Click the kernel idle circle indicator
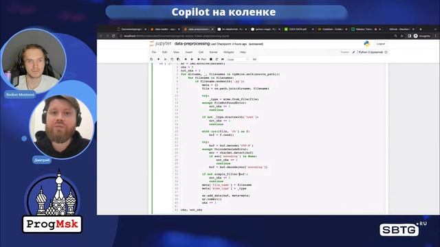Screen dimensions: 440x247 [386, 52]
